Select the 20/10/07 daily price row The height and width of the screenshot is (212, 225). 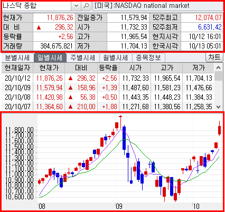click(x=108, y=107)
